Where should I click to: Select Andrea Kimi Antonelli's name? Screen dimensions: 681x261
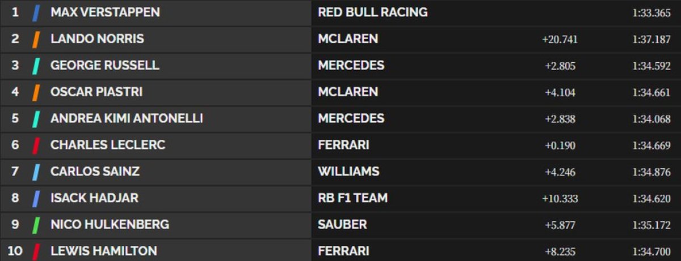coord(127,118)
